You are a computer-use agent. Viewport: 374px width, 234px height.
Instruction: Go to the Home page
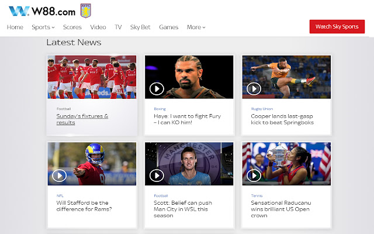15,27
